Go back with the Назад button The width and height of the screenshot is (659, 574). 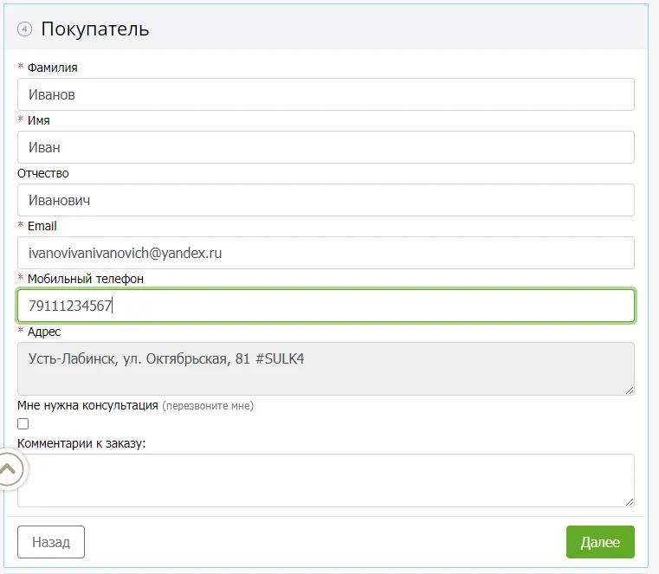(x=51, y=542)
